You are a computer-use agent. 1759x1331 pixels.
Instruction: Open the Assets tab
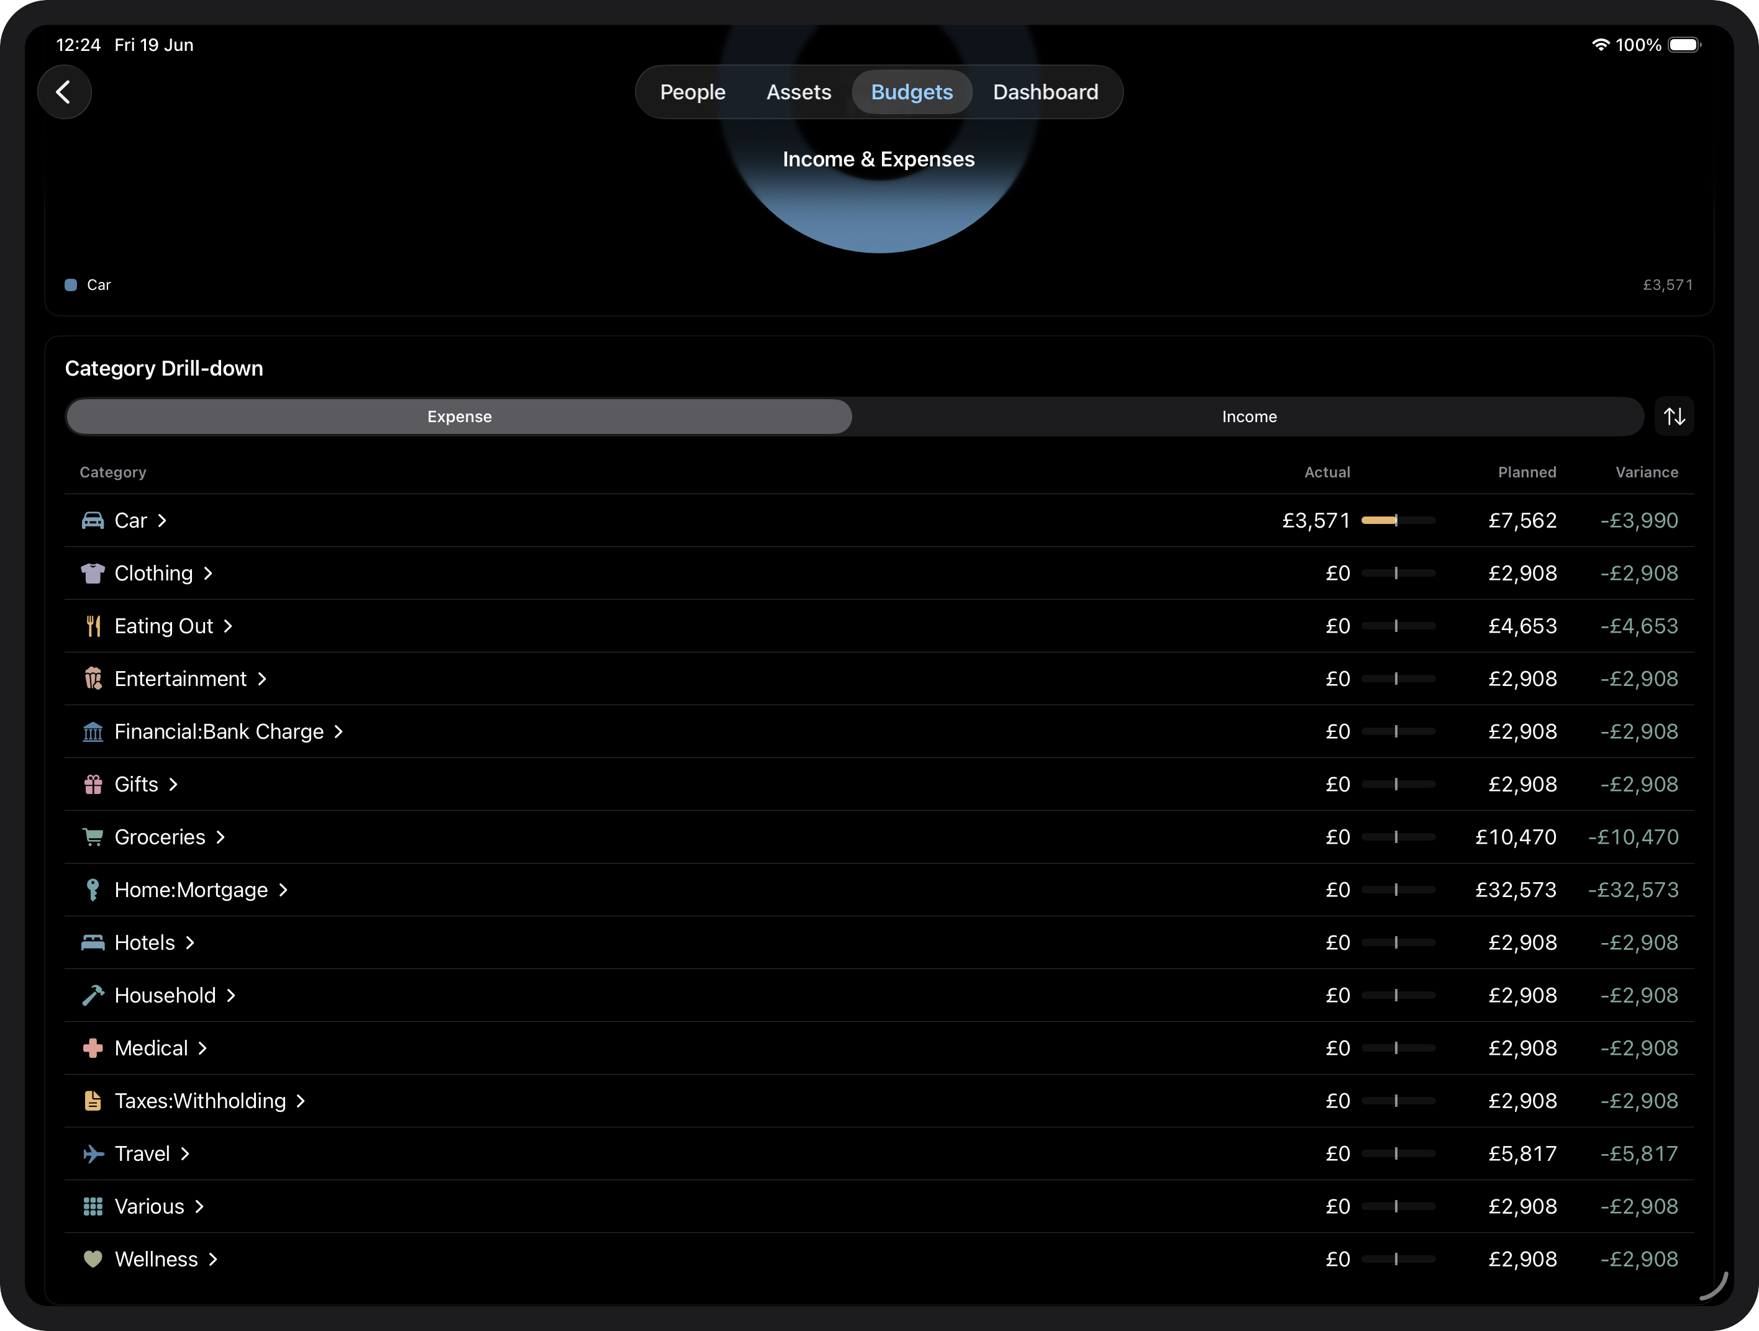pos(798,92)
